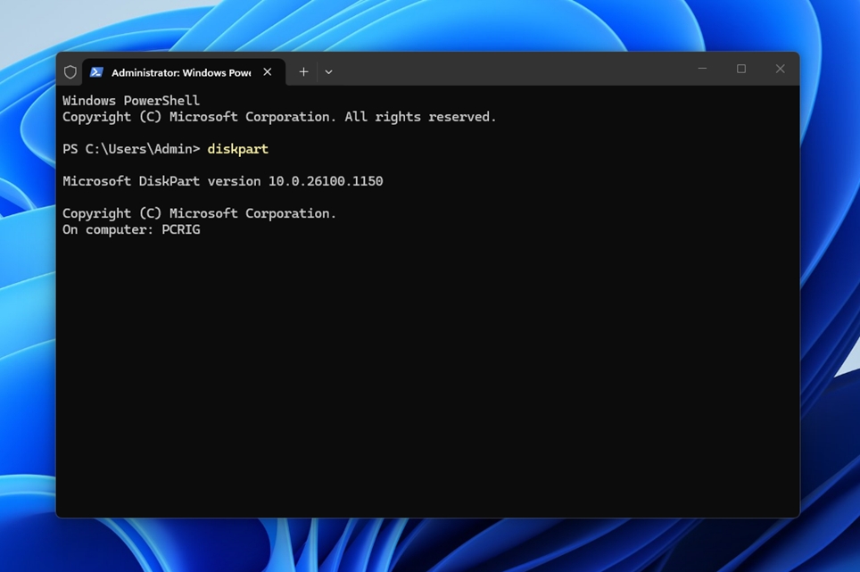Select the Administrator: Windows PowerShell tab
The image size is (860, 572).
tap(184, 72)
